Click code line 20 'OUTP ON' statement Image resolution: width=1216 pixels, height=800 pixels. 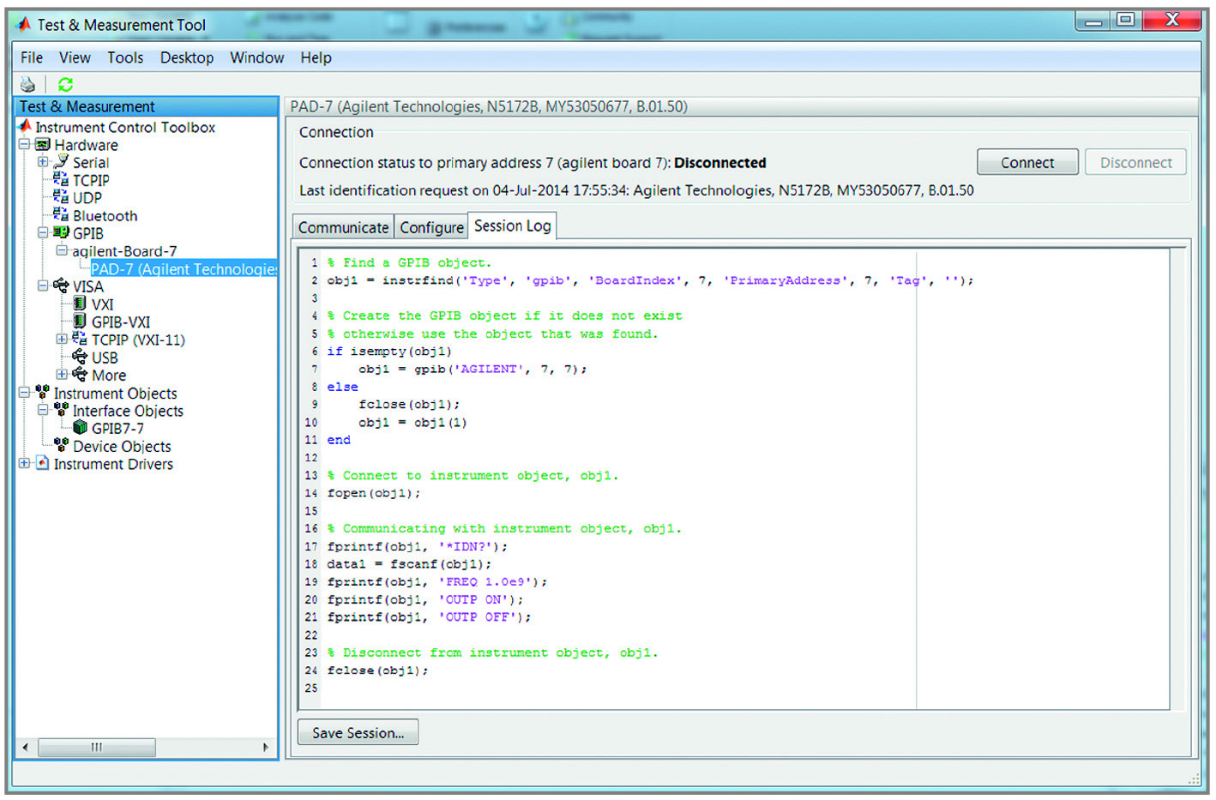point(424,599)
